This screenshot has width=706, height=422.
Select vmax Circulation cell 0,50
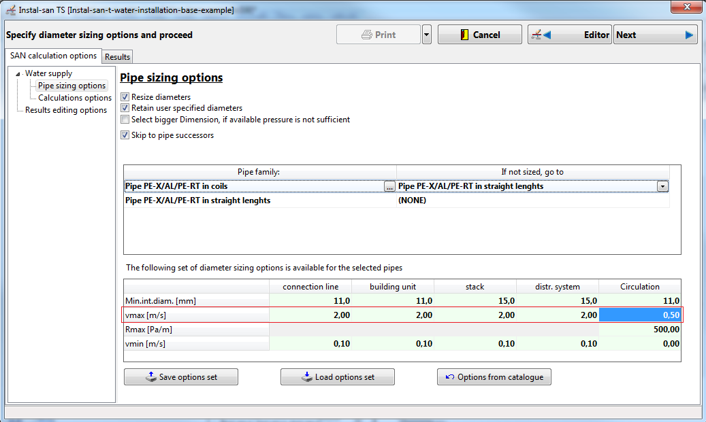[x=640, y=315]
